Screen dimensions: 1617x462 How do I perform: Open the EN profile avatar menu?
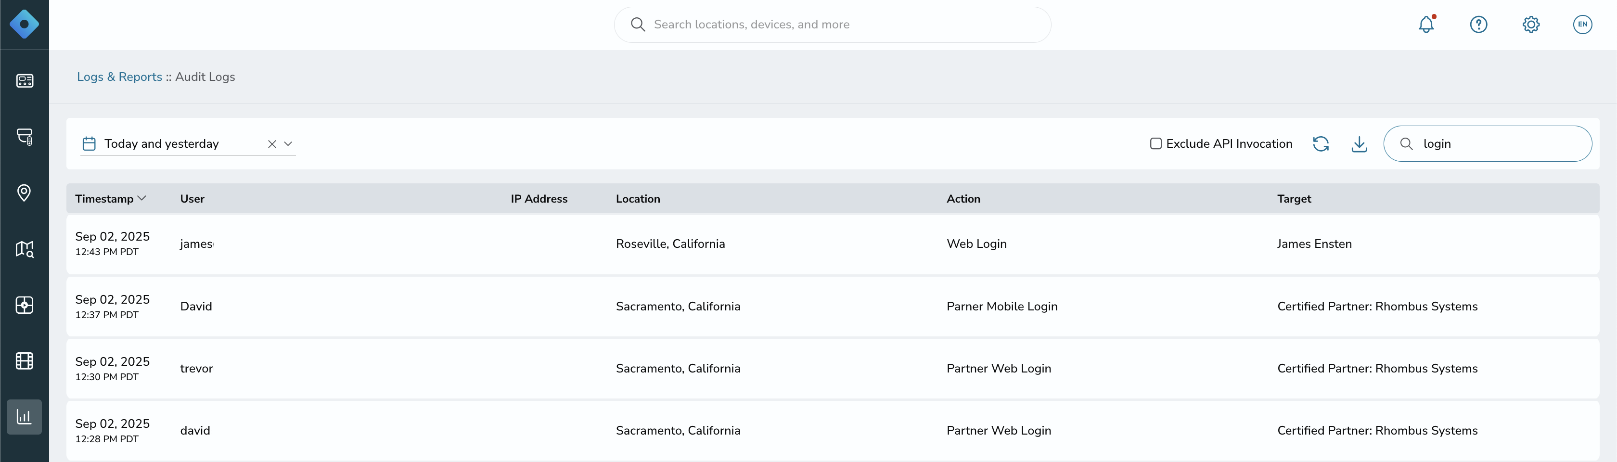pyautogui.click(x=1582, y=25)
